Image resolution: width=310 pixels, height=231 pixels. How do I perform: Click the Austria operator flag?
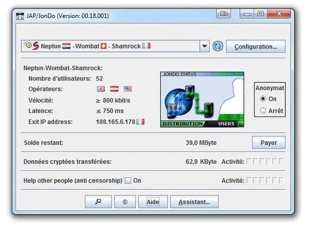tap(114, 89)
